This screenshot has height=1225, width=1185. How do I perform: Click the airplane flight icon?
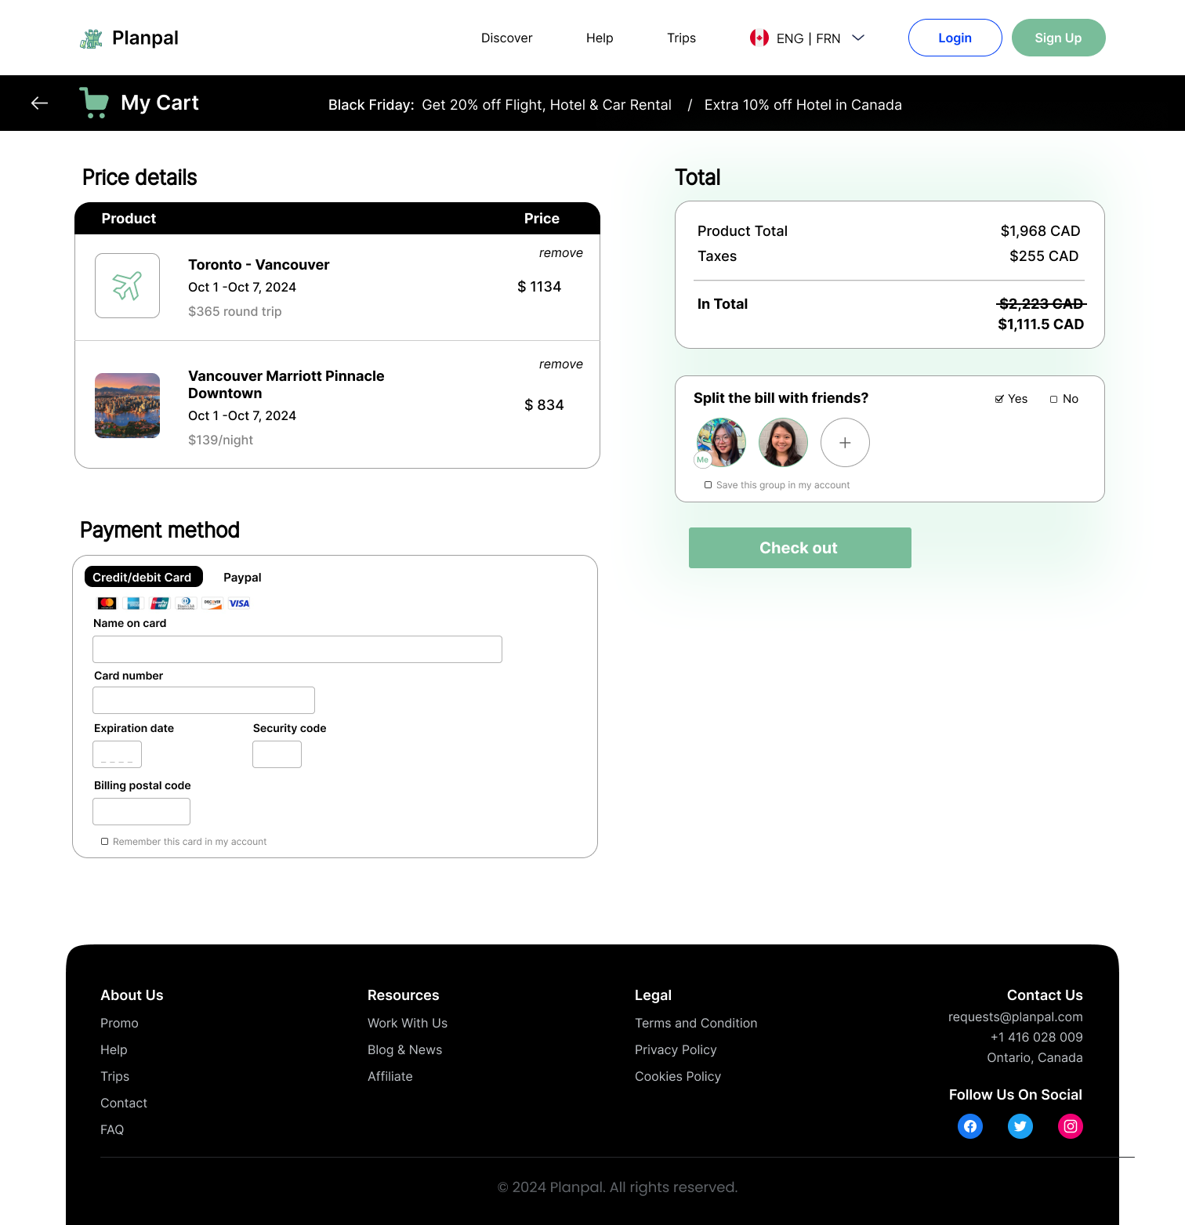(x=127, y=286)
